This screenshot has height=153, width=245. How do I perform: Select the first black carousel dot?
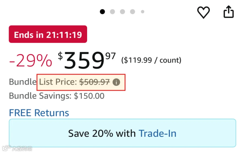(102, 12)
